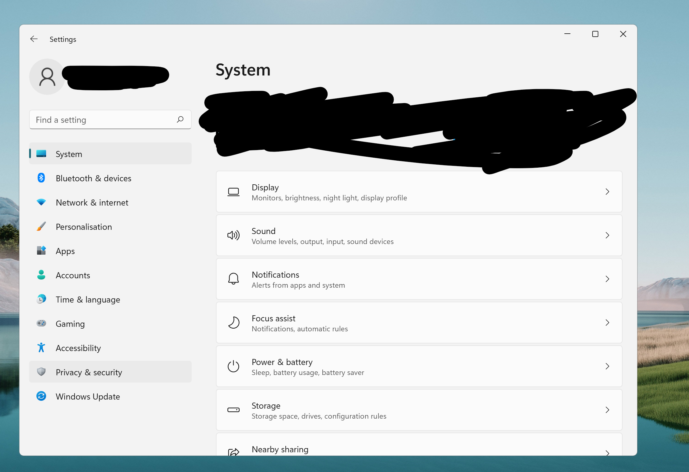
Task: Open the Apps settings category
Action: coord(110,251)
